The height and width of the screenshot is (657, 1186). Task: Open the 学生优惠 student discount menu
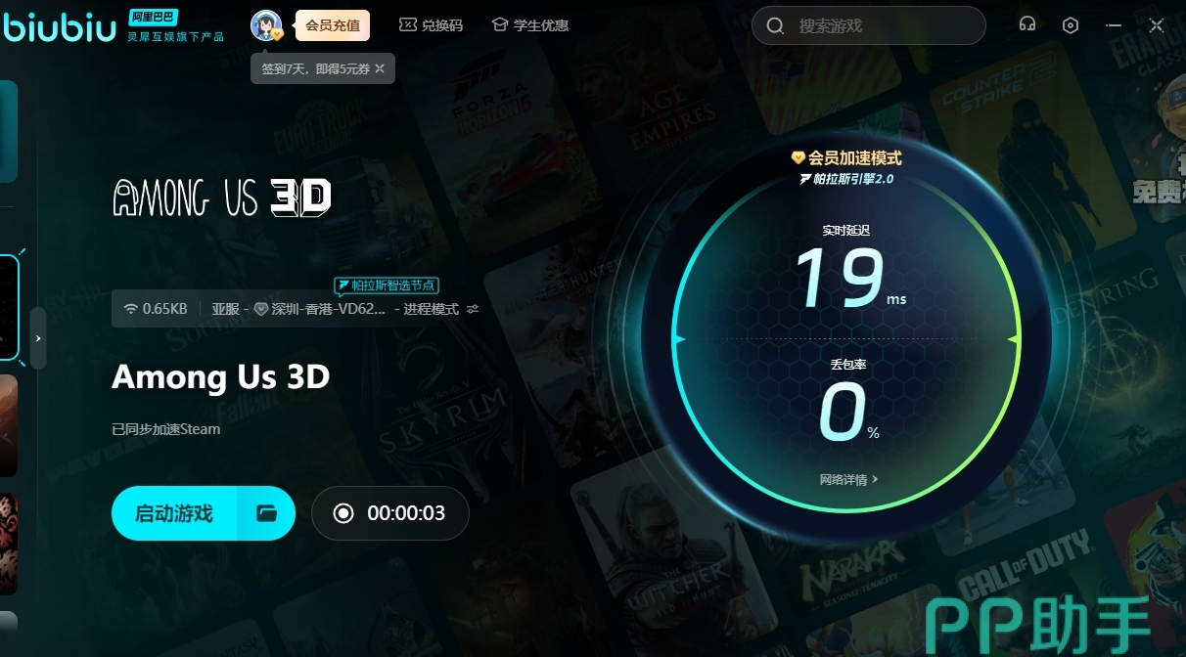(x=529, y=25)
